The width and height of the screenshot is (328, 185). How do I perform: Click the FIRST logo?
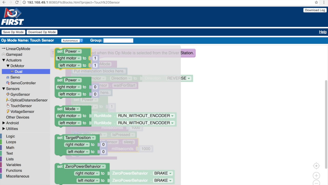coord(12,17)
